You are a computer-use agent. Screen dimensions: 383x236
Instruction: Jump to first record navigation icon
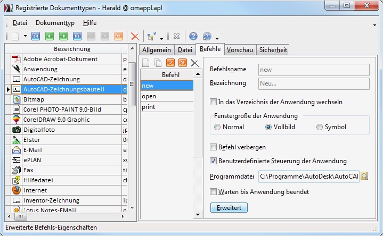pos(36,36)
